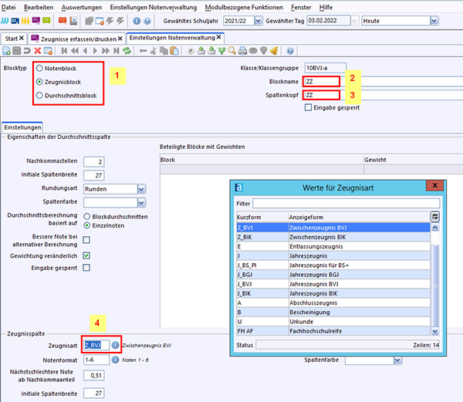Click the yellow persons icon in top toolbar

(x=25, y=21)
